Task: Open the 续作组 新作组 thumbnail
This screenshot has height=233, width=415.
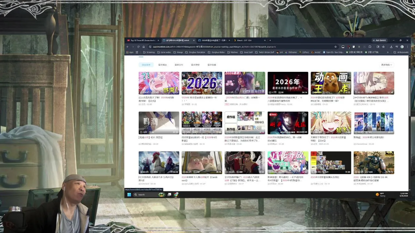Action: 245,123
